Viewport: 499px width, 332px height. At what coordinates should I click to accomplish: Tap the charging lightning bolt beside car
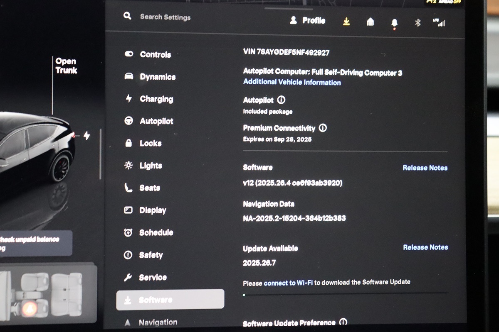(86, 136)
